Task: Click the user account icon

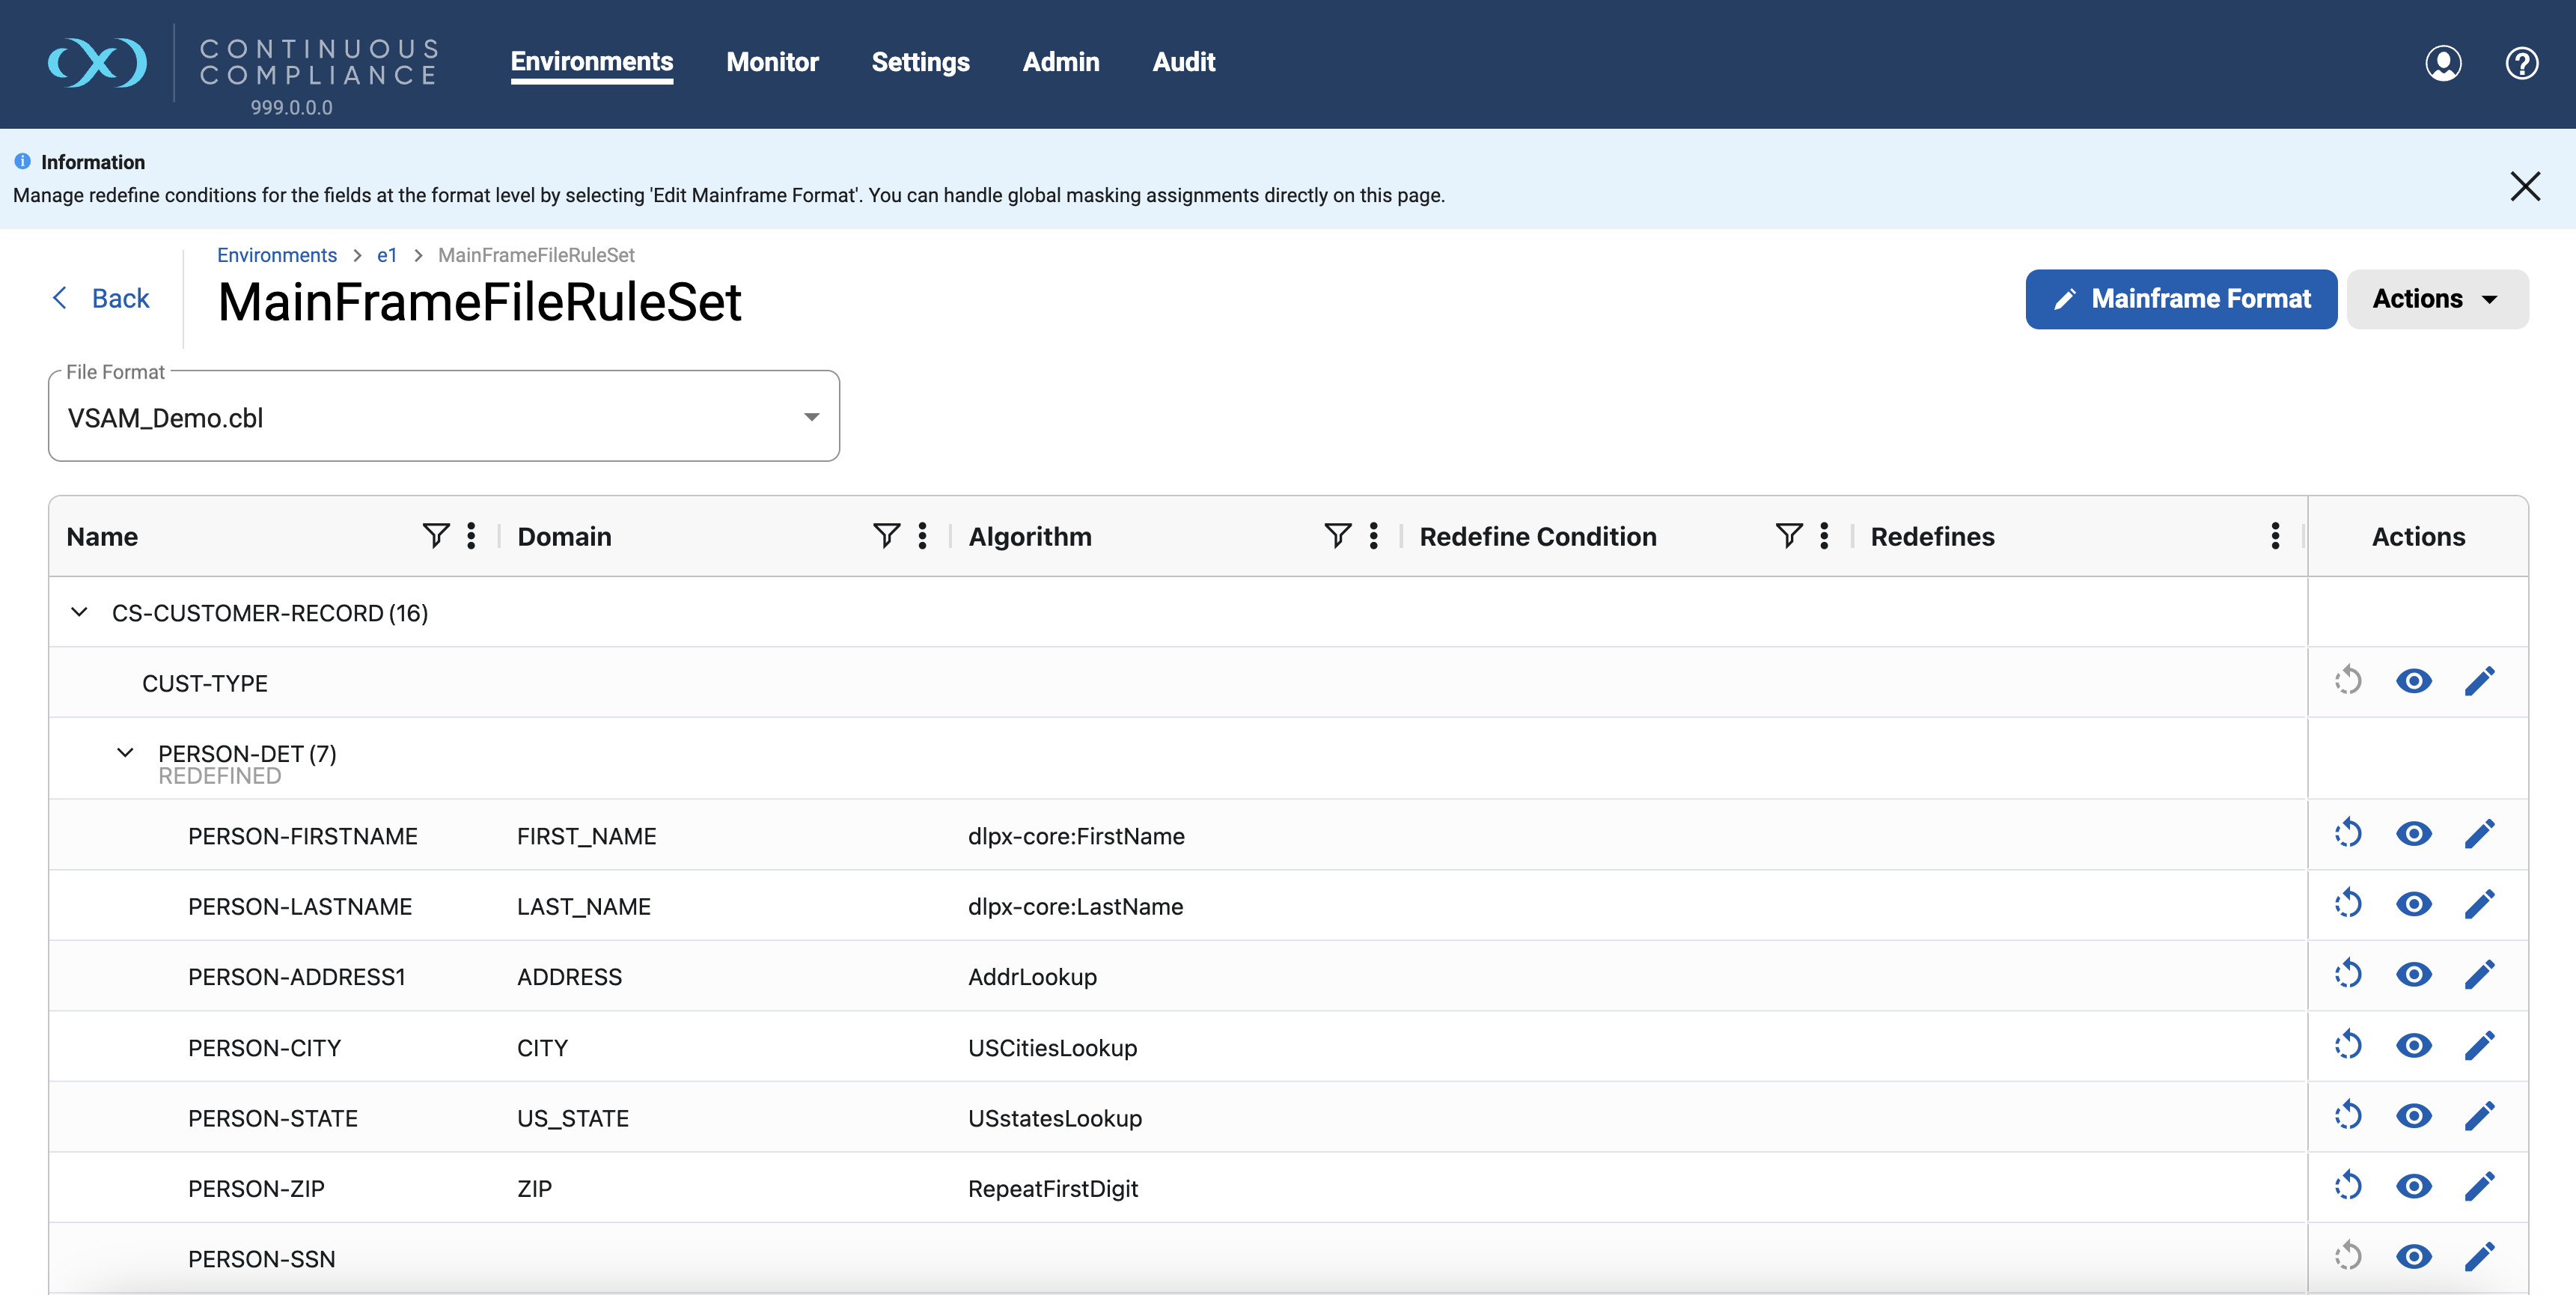Action: (2443, 63)
